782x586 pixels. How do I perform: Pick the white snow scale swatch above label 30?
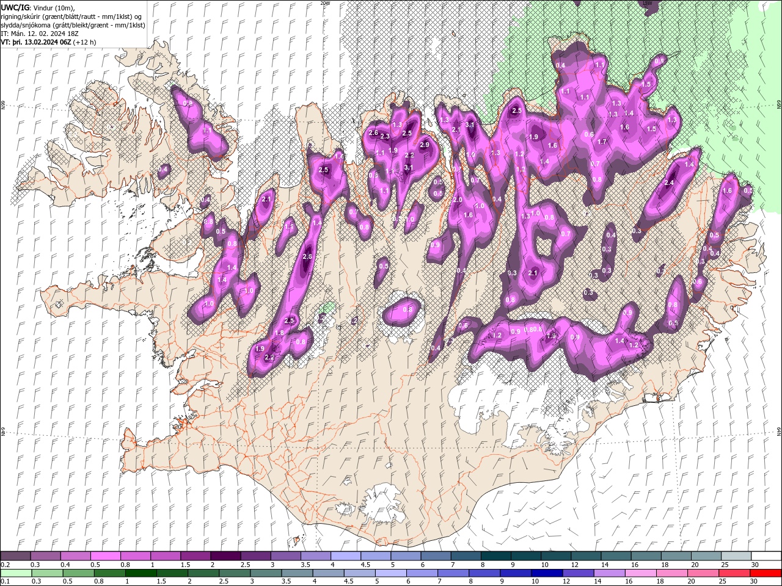tap(766, 556)
